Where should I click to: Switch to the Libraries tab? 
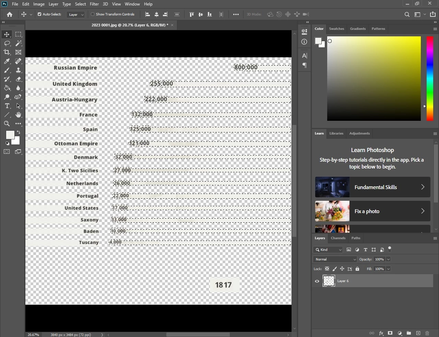pyautogui.click(x=336, y=133)
